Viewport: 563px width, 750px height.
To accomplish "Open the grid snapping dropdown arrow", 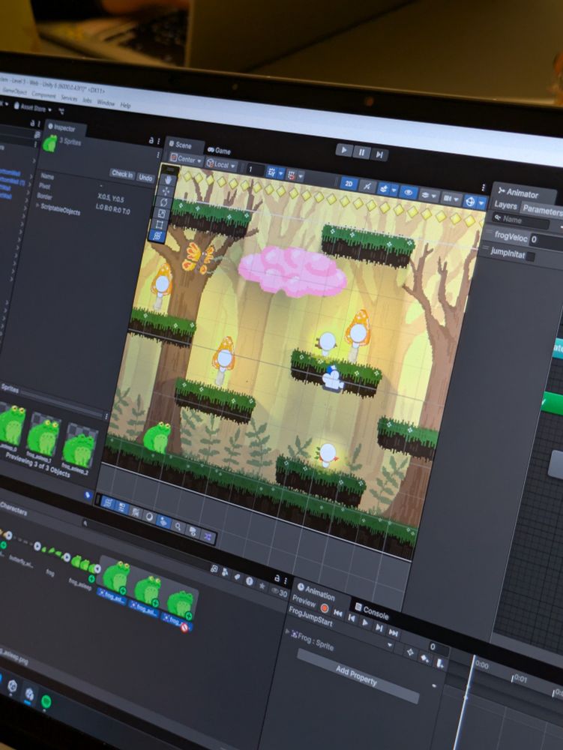I will pyautogui.click(x=281, y=173).
